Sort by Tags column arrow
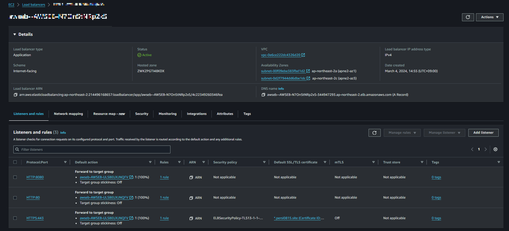Screen dimensions: 509x231 coord(499,162)
